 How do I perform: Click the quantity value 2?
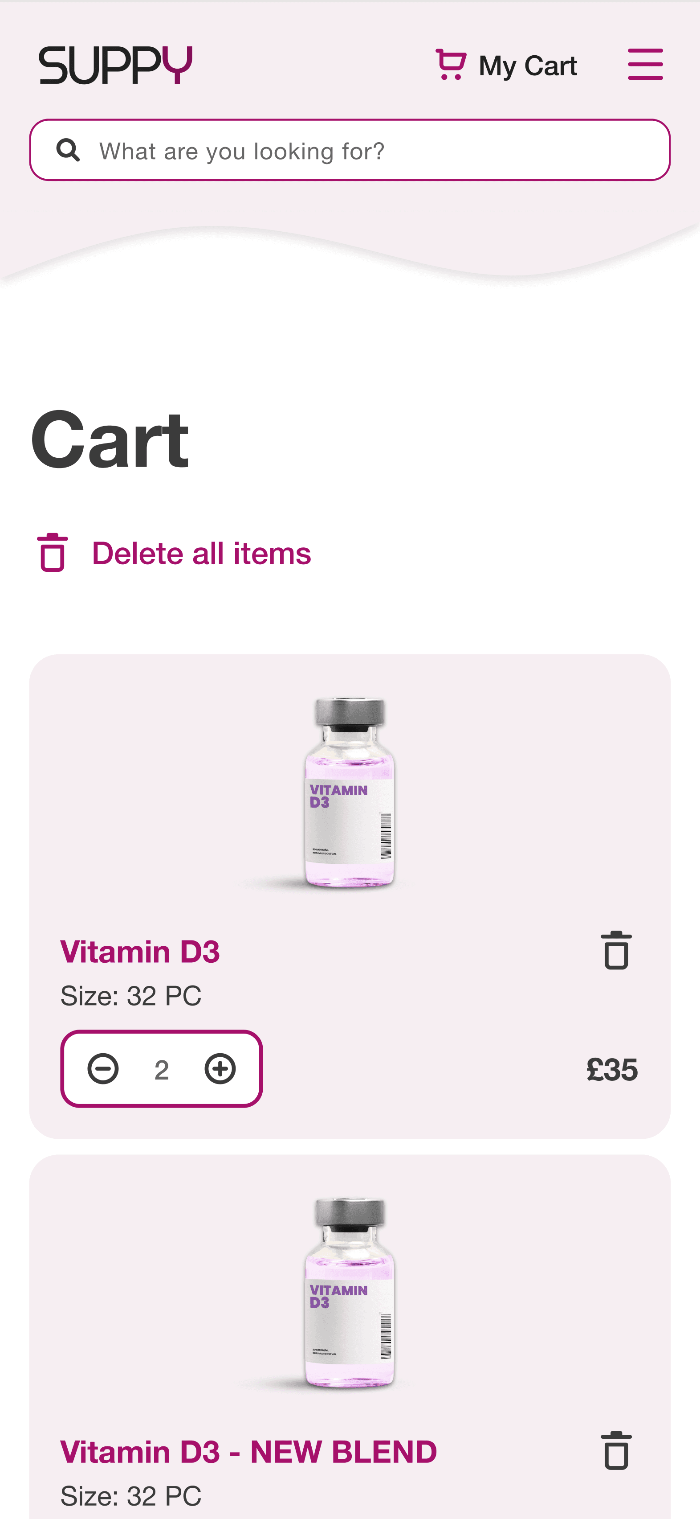click(162, 1070)
